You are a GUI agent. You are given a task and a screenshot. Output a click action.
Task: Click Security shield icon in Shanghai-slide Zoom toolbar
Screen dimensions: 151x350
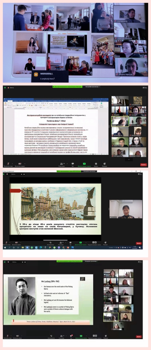[x=51, y=243]
